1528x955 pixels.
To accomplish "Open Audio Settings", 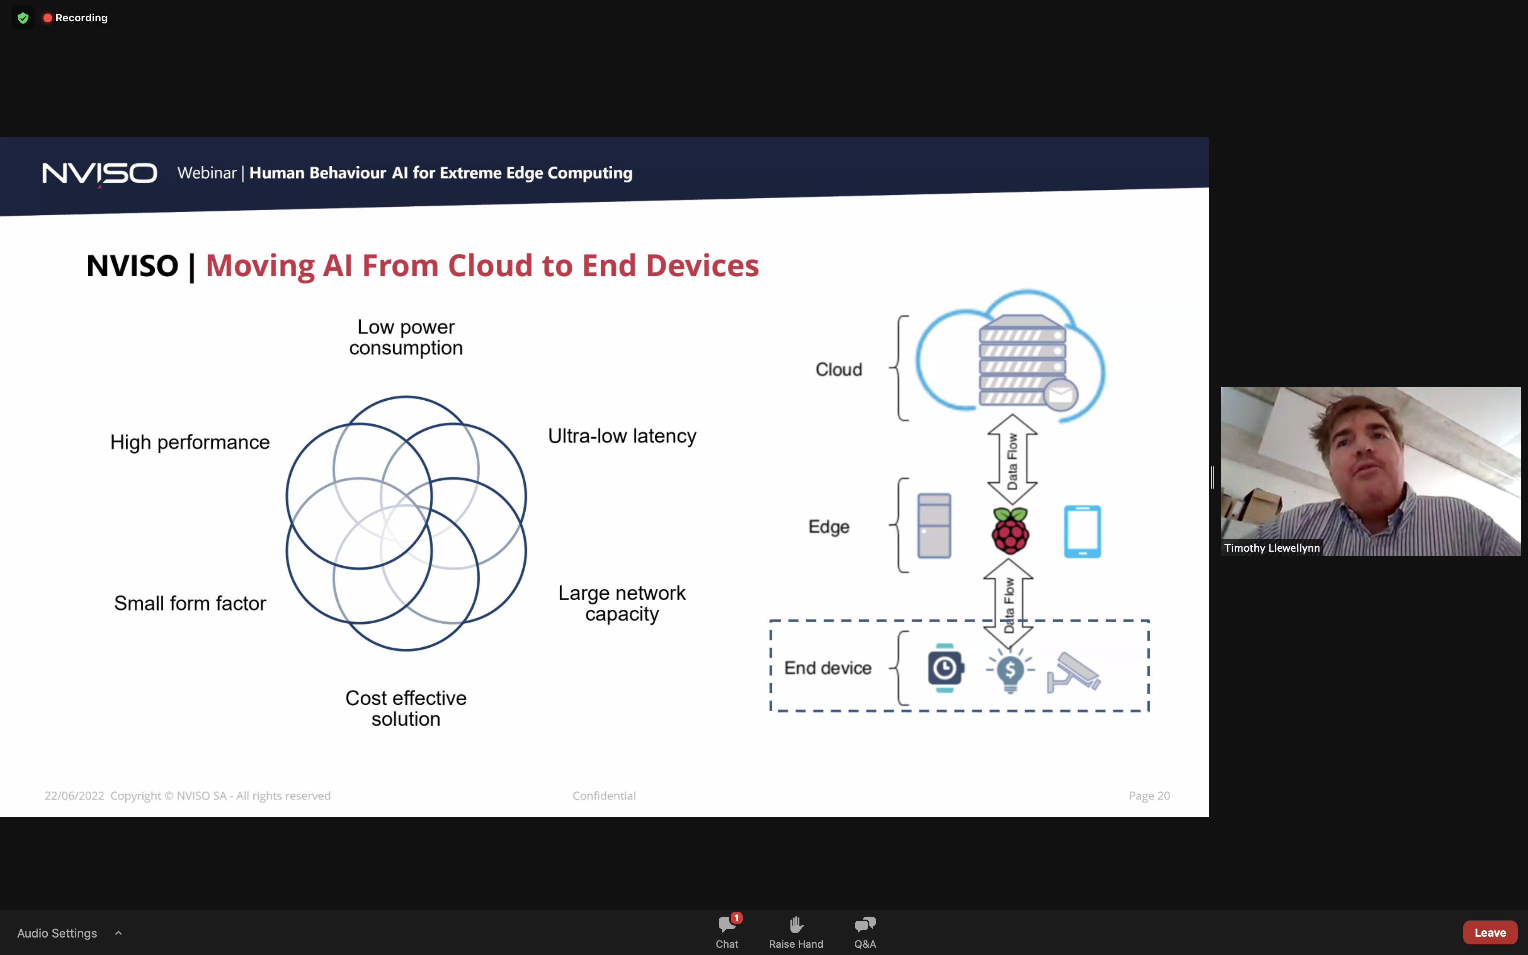I will 57,933.
